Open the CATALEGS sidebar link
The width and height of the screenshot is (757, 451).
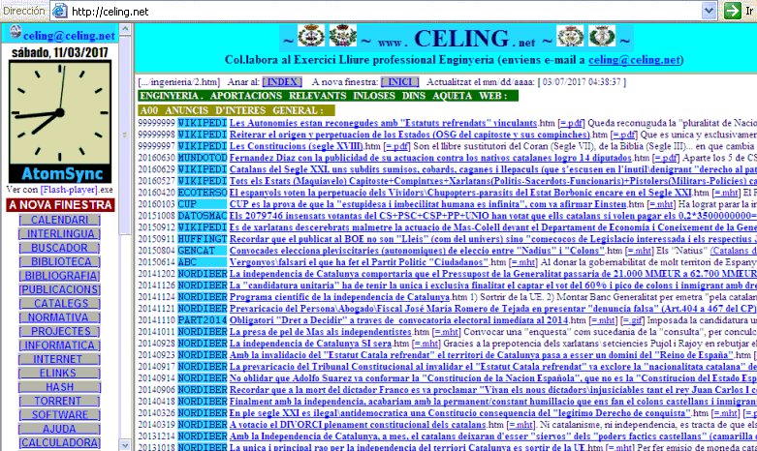coord(59,304)
